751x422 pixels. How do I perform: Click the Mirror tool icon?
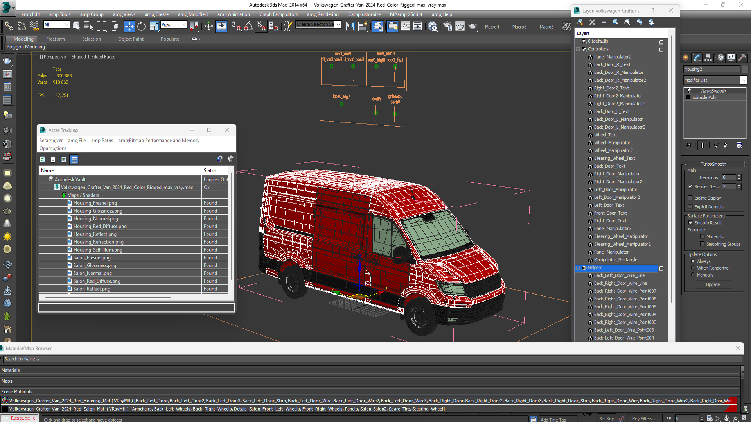click(350, 26)
